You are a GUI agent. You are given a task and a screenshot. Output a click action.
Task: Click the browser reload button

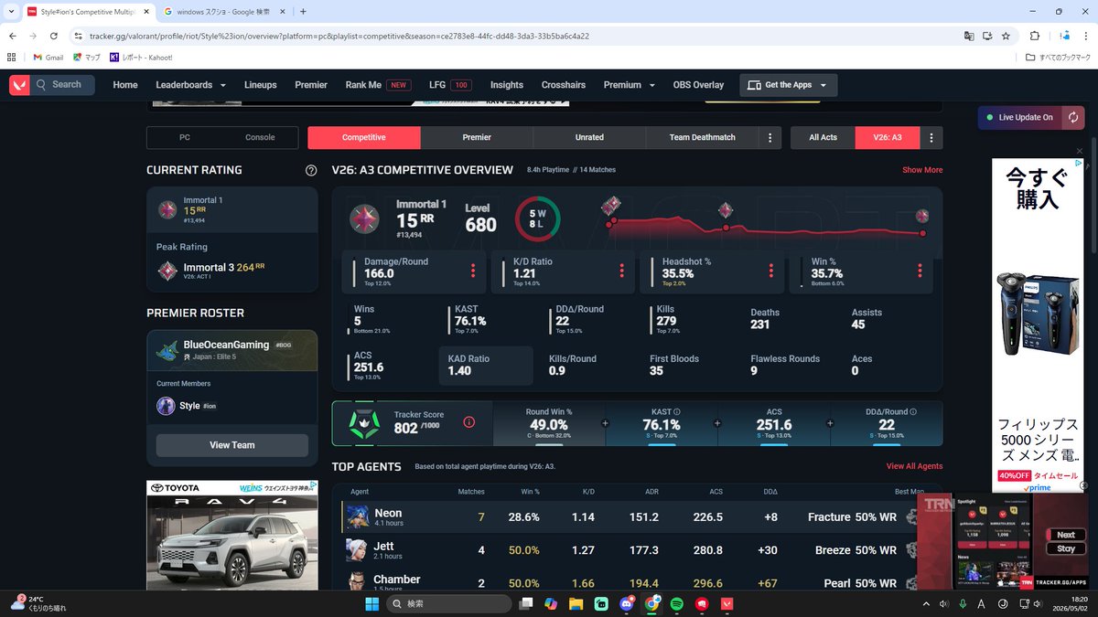coord(55,36)
